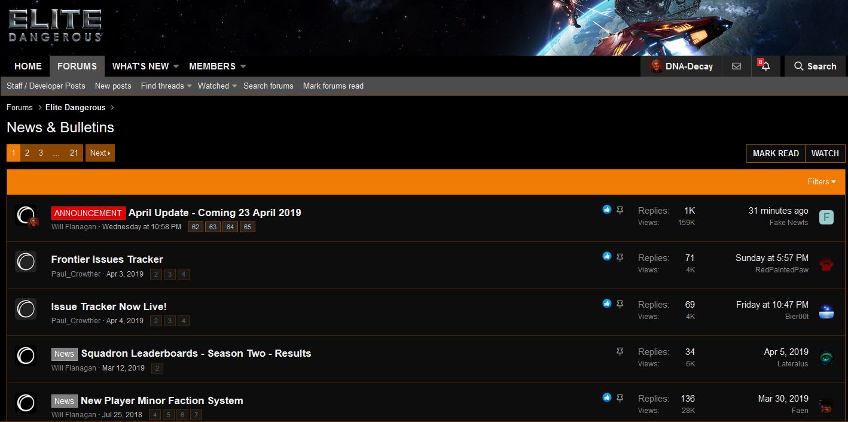The height and width of the screenshot is (422, 848).
Task: Expand the What's New dropdown arrow
Action: (x=176, y=66)
